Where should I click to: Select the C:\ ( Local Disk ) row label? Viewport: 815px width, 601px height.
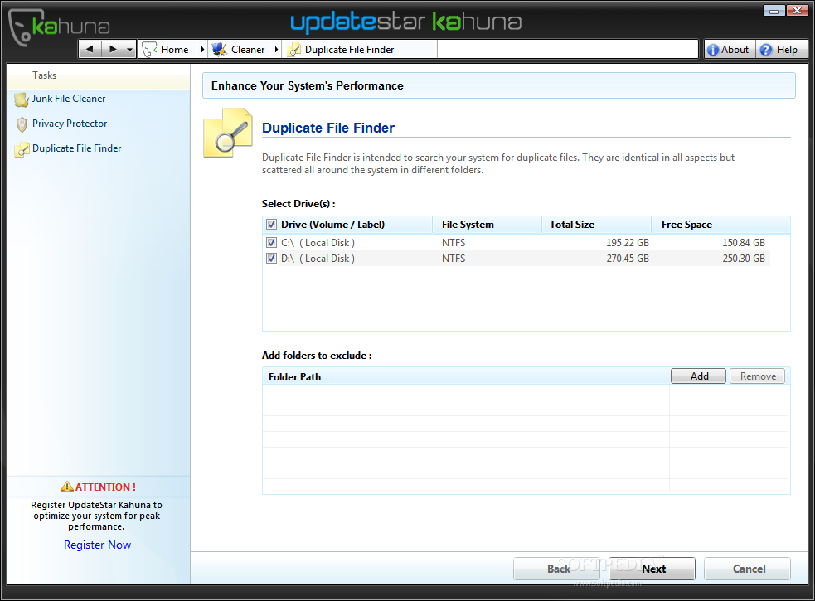click(x=318, y=242)
